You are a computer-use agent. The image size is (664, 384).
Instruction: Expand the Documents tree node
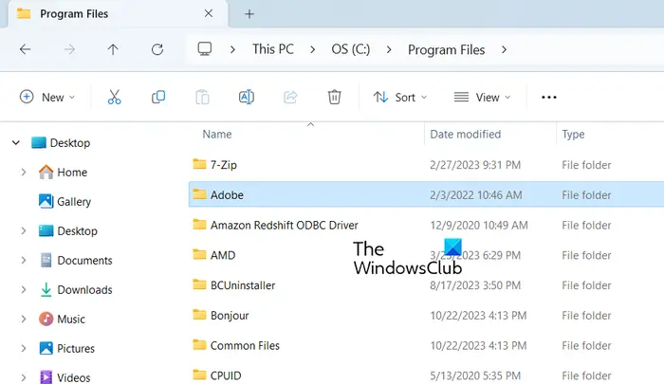(24, 260)
